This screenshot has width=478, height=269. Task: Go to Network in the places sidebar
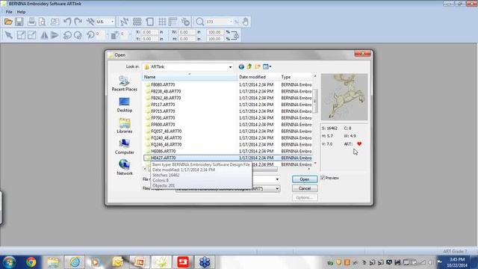125,167
